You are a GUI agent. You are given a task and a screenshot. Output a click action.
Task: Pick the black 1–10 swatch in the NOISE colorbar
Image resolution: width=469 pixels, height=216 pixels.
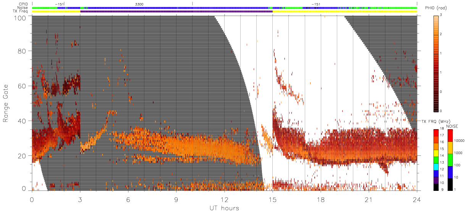tap(450, 184)
